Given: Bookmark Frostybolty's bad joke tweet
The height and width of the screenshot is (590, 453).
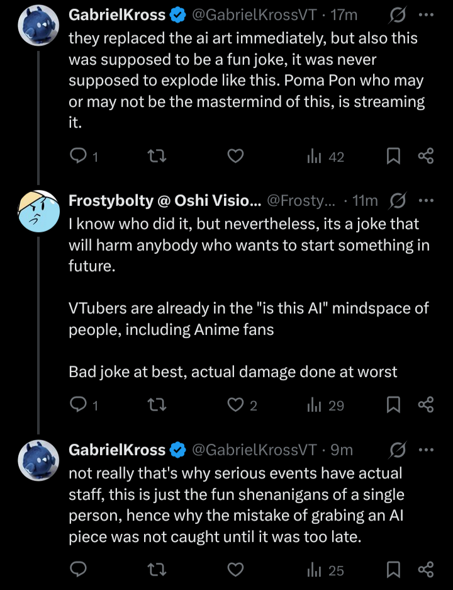Looking at the screenshot, I should pyautogui.click(x=393, y=405).
